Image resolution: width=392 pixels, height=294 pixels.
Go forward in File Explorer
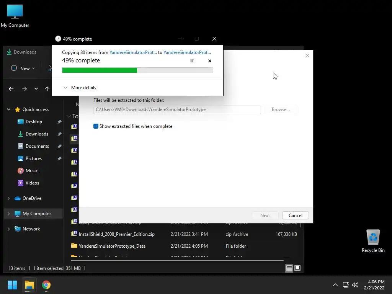click(x=24, y=89)
